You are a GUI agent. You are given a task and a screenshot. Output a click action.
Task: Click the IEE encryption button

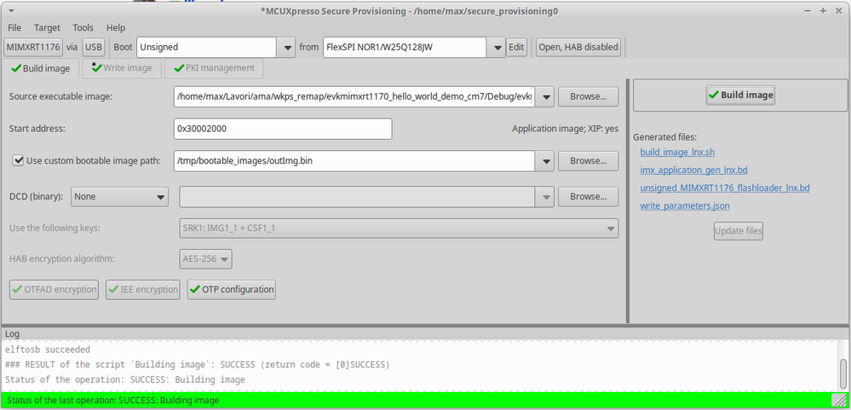click(143, 290)
